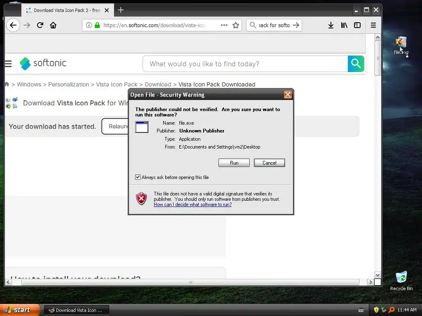
Task: Open How can I decide what software link
Action: click(193, 204)
